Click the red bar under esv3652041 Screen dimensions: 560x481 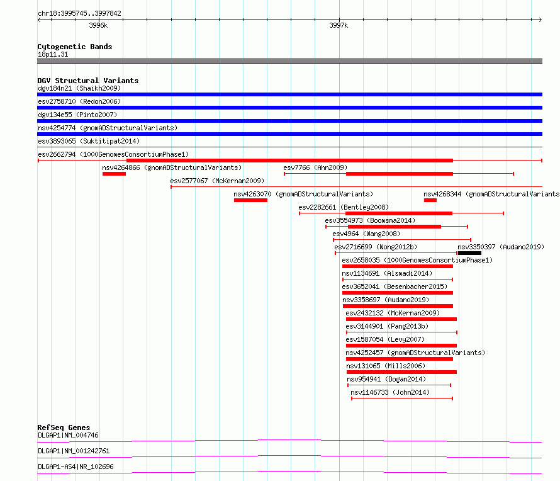398,293
